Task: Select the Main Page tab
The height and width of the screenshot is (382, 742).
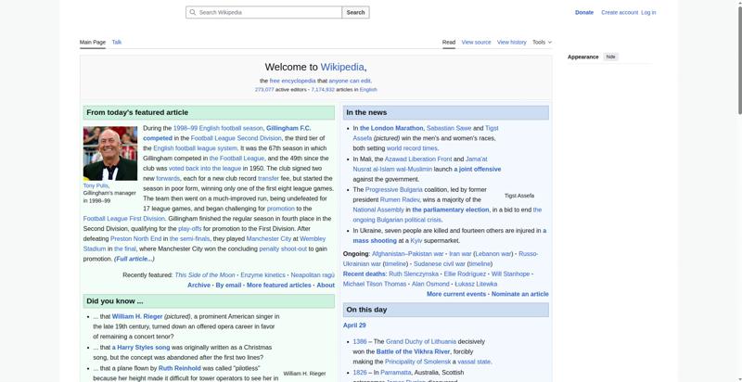Action: coord(93,42)
